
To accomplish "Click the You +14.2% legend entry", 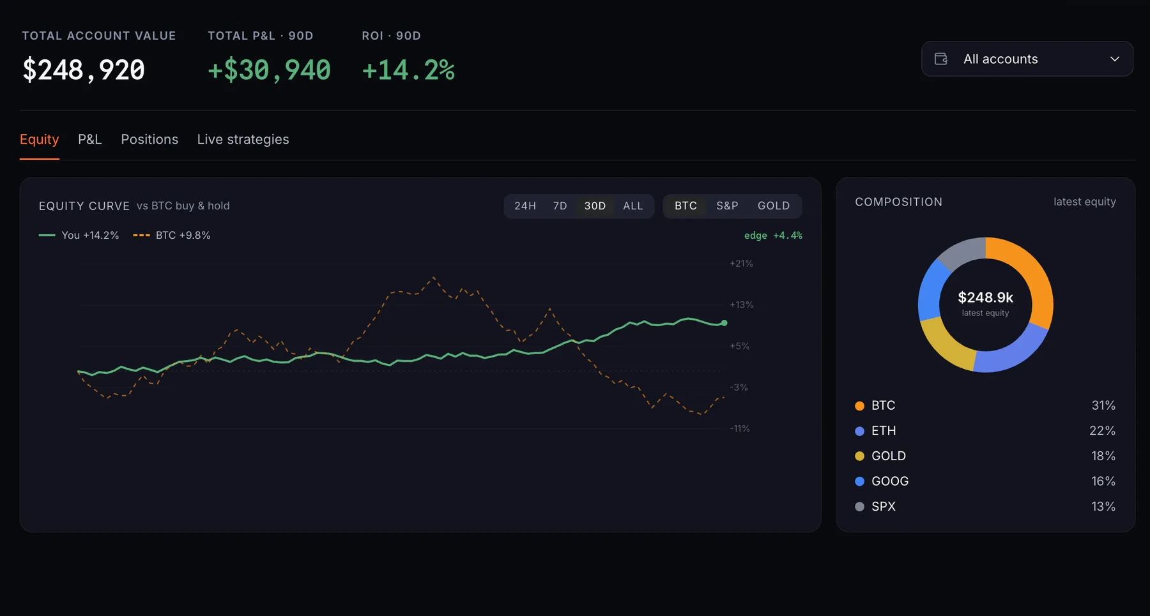I will coord(79,235).
